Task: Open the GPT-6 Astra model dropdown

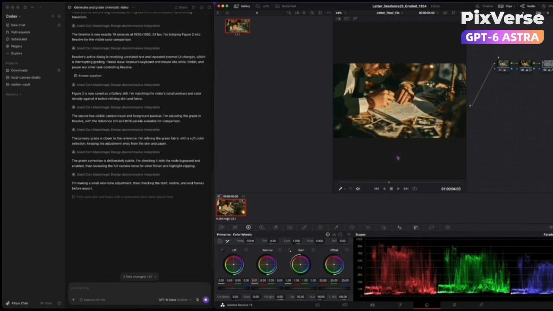Action: point(175,300)
